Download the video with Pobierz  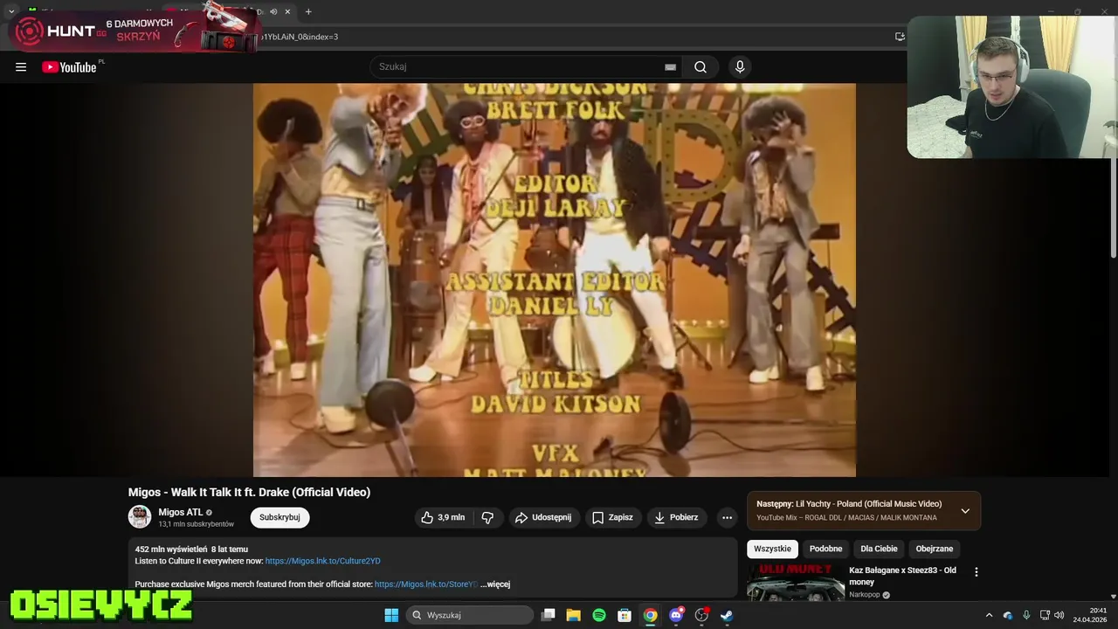(677, 517)
